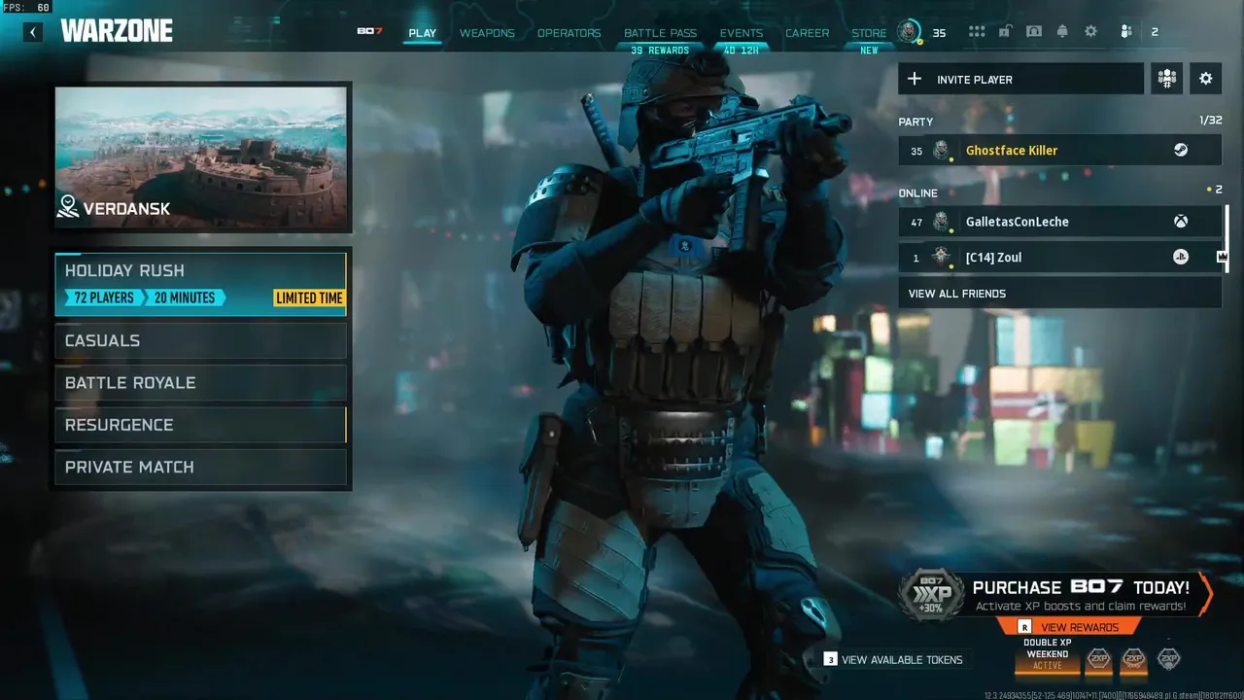Select the Battle Royale mode
1244x700 pixels.
[201, 383]
